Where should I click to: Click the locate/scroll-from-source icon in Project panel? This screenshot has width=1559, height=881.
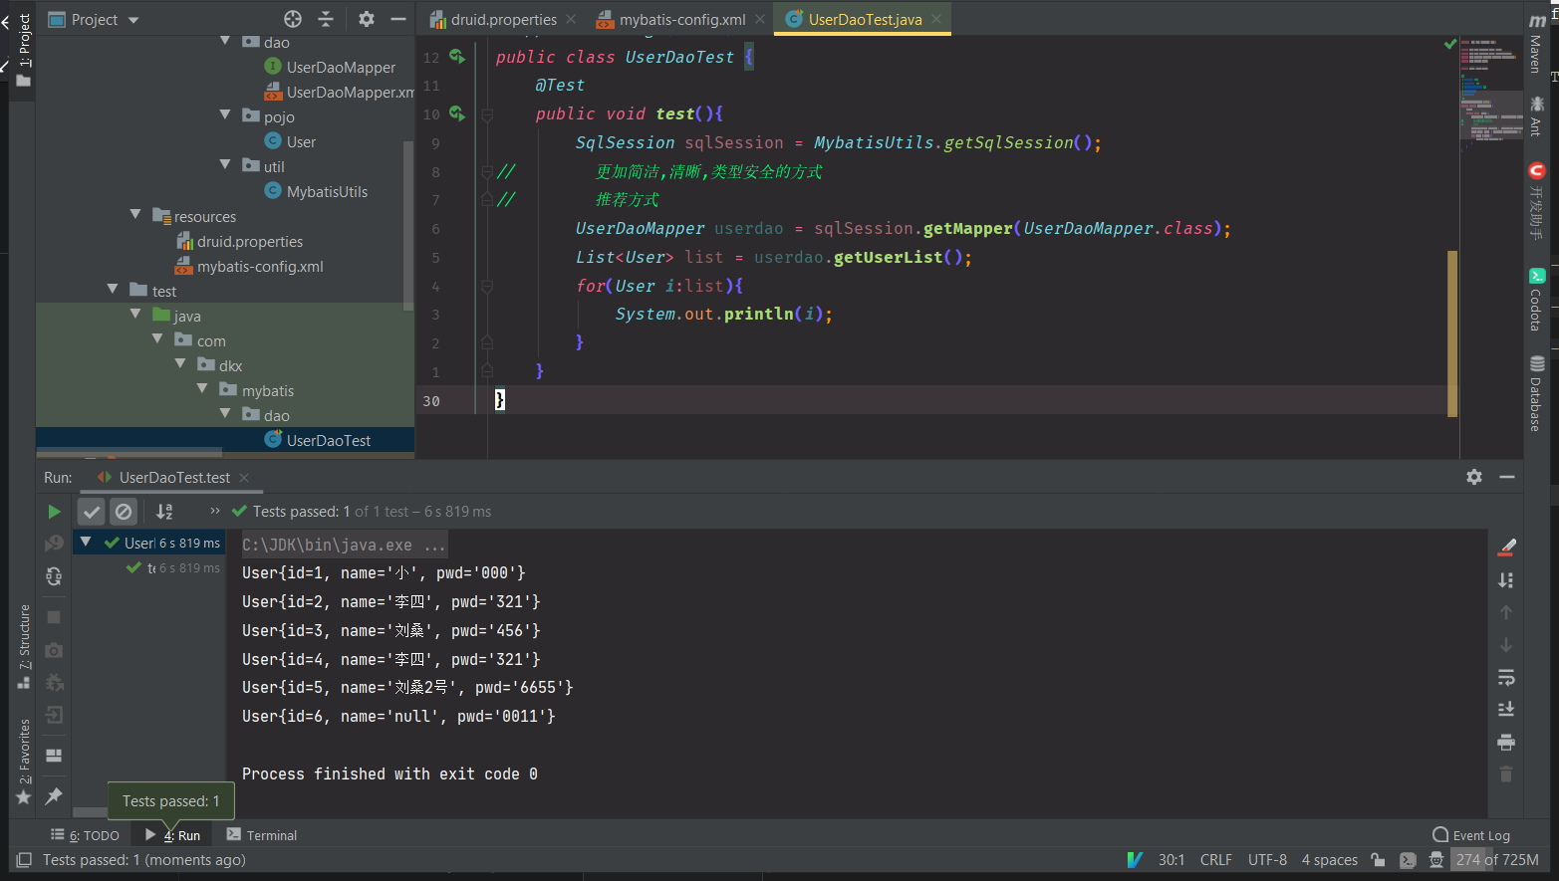coord(293,19)
